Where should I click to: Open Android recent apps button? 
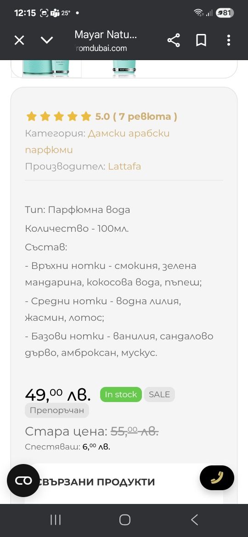coord(56,520)
